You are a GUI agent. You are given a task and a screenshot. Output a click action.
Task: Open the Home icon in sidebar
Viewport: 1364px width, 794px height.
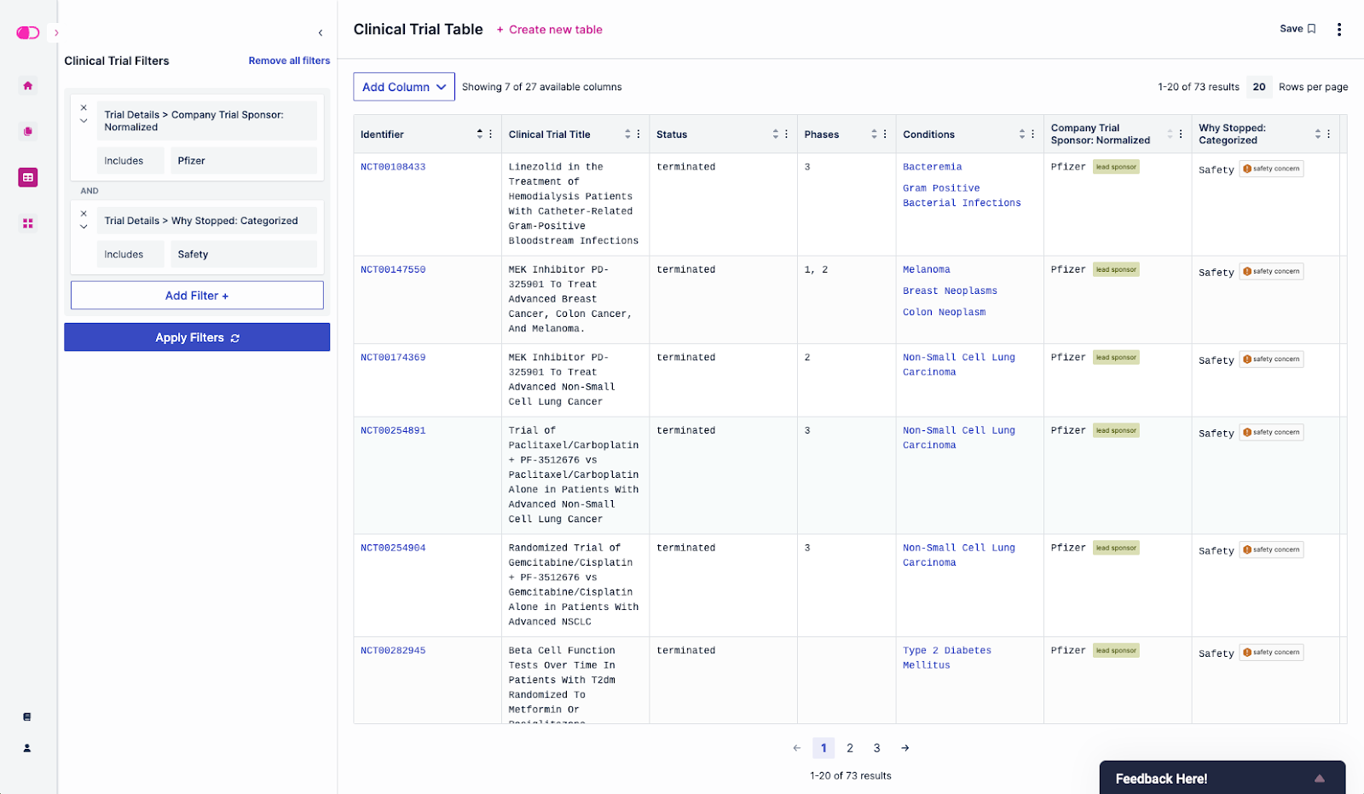coord(28,85)
